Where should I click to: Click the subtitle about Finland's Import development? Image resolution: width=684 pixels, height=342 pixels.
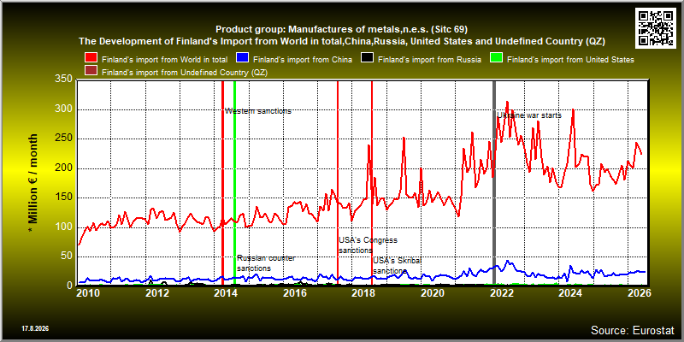(341, 41)
